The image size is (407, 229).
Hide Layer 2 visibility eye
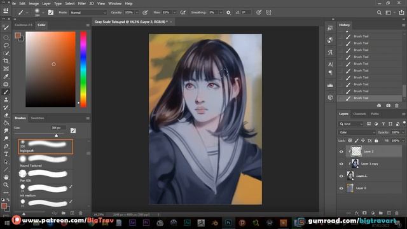point(341,151)
